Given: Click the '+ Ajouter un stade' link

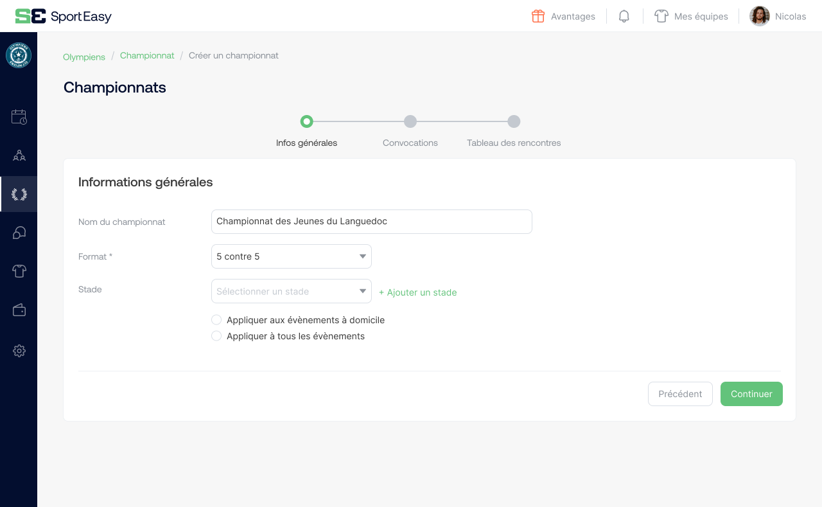Looking at the screenshot, I should tap(417, 292).
